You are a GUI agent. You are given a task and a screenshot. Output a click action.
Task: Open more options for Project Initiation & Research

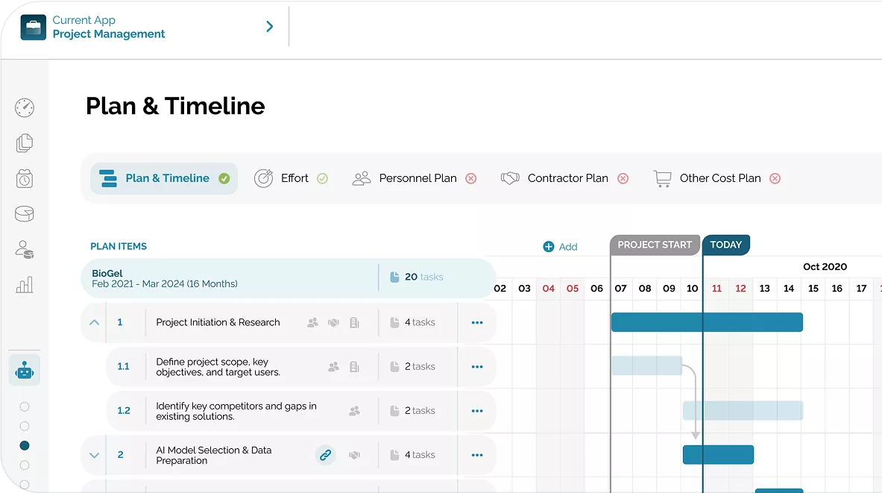point(477,322)
